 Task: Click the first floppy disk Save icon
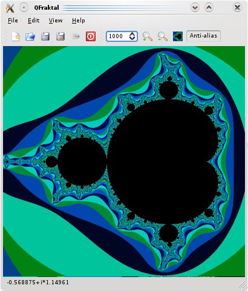(45, 36)
